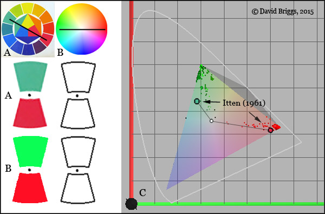Select the bright green swatch in pair B

(30, 151)
